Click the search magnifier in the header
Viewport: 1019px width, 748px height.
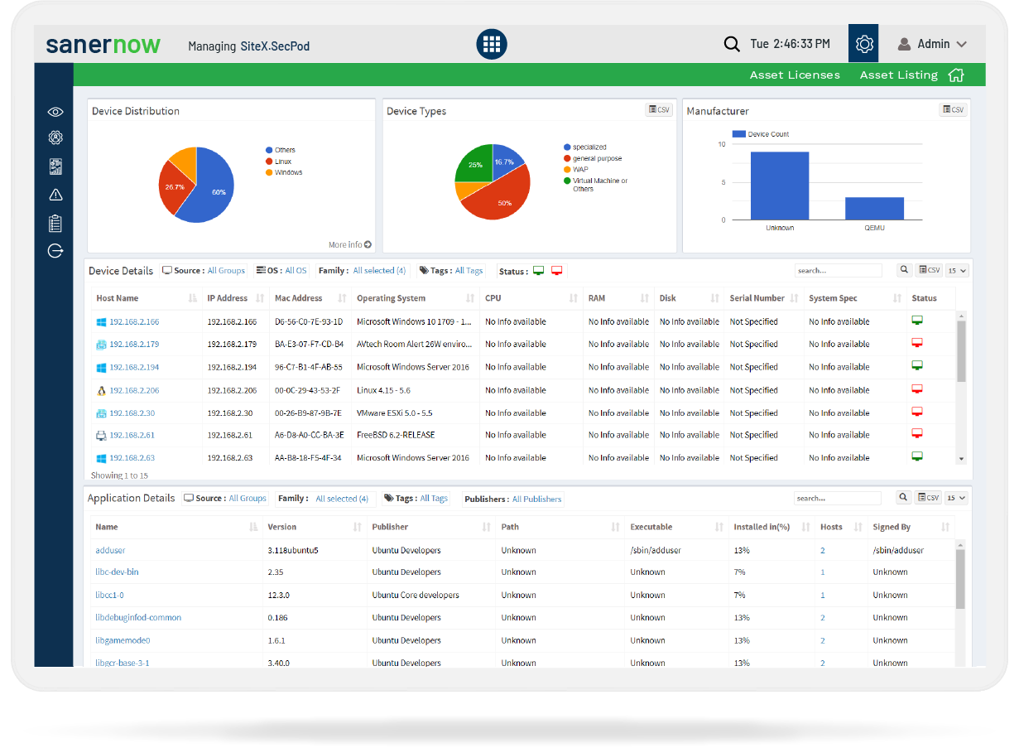tap(732, 44)
